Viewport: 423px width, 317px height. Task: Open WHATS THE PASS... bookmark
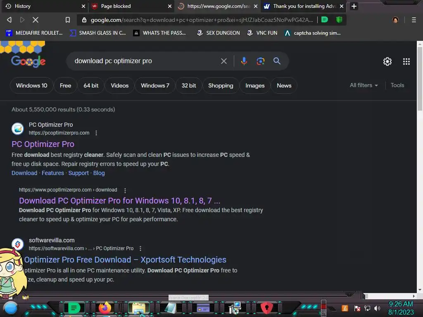(x=159, y=33)
